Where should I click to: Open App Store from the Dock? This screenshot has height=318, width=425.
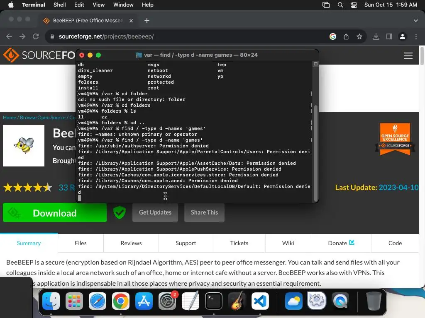[x=144, y=301]
